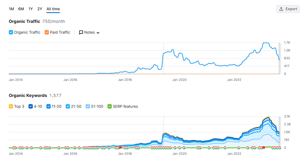The width and height of the screenshot is (303, 158).
Task: Click the red note flag after Jan 2022
Action: click(263, 148)
